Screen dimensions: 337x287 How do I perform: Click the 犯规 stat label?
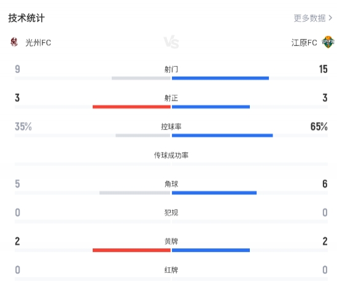tap(171, 213)
